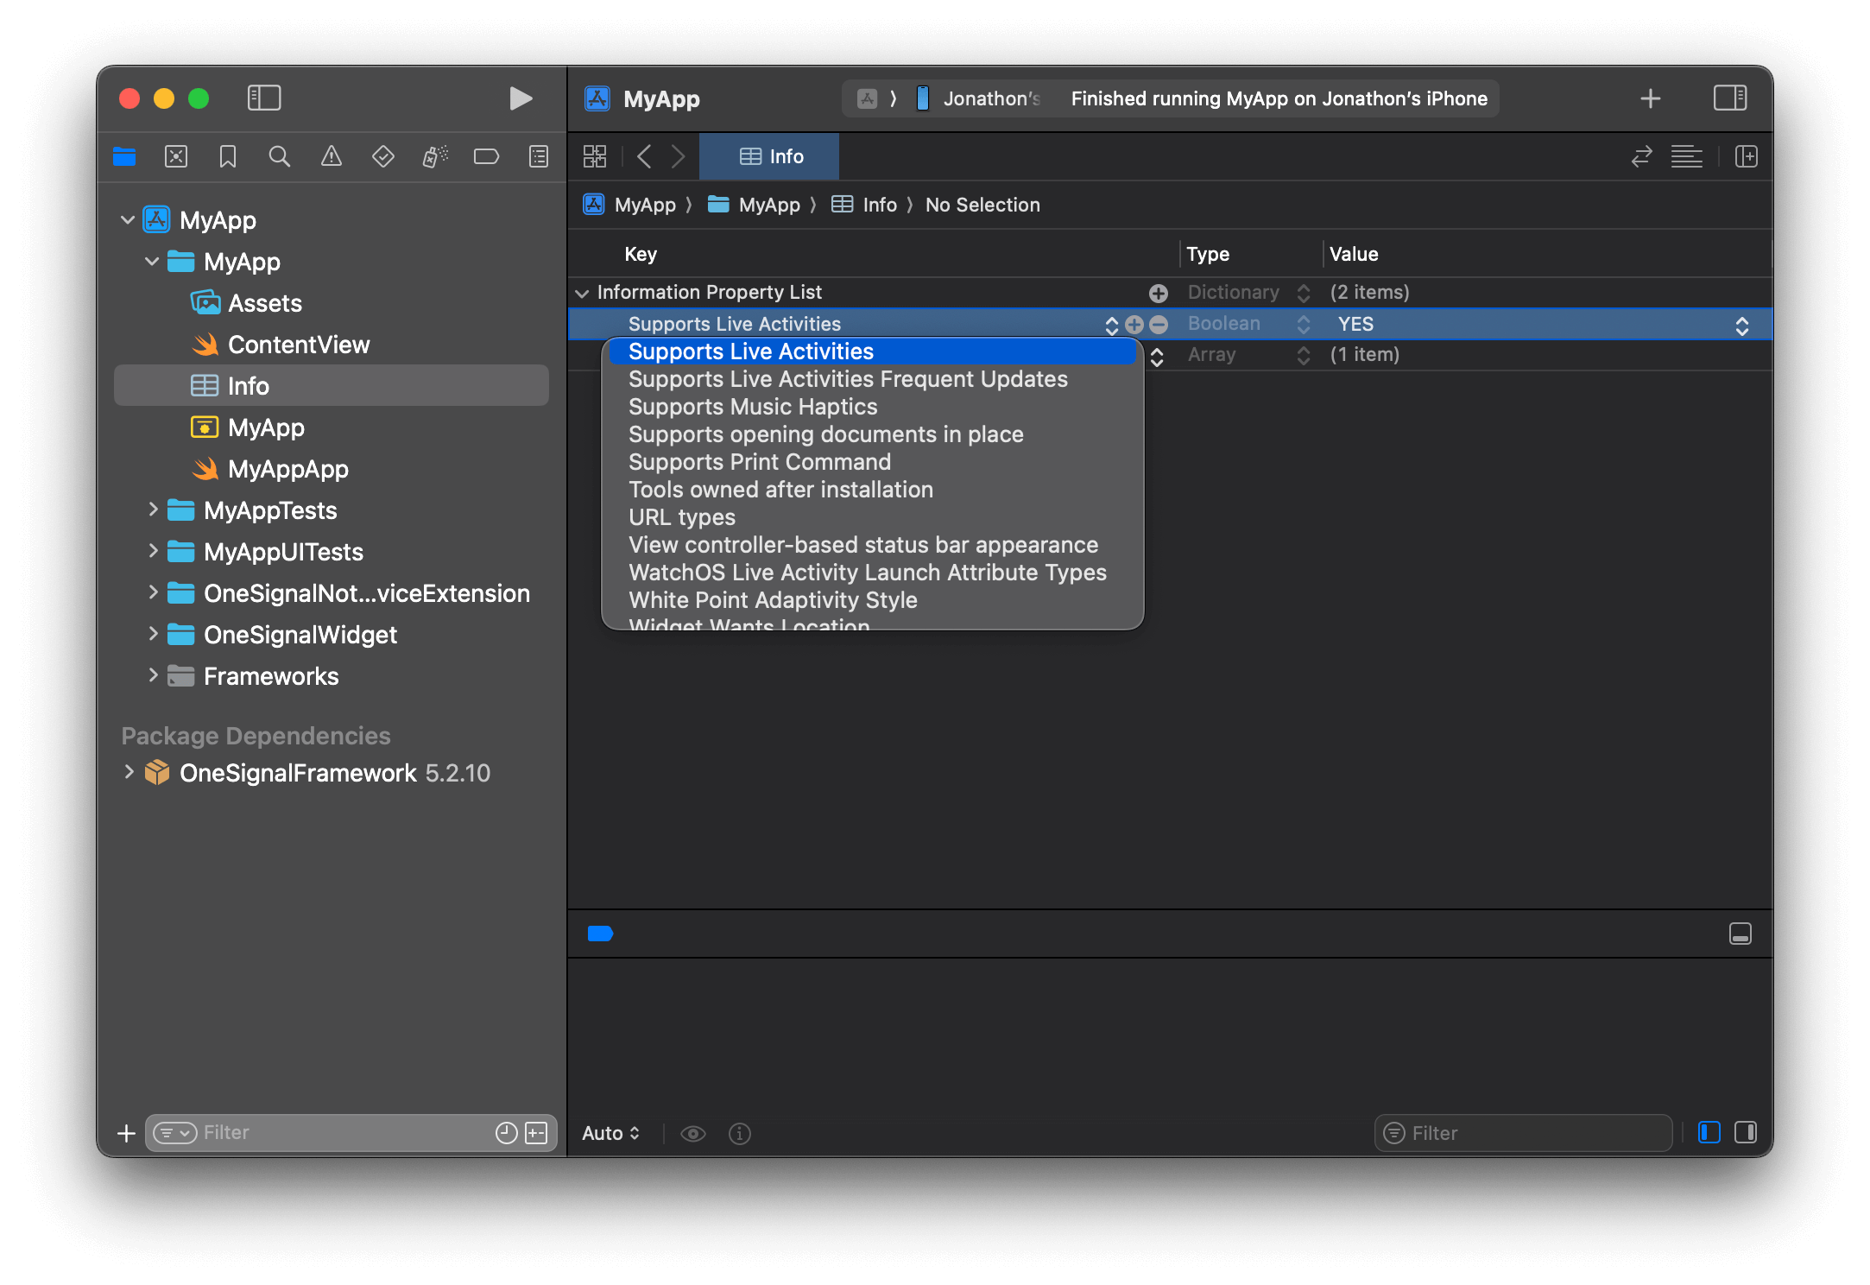Choose Tools owned after installation
Image resolution: width=1870 pixels, height=1285 pixels.
[x=872, y=490]
